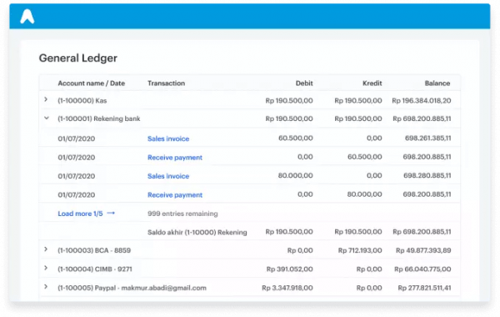Viewport: 500px width, 317px height.
Task: Click the Kredit column header
Action: pos(372,83)
